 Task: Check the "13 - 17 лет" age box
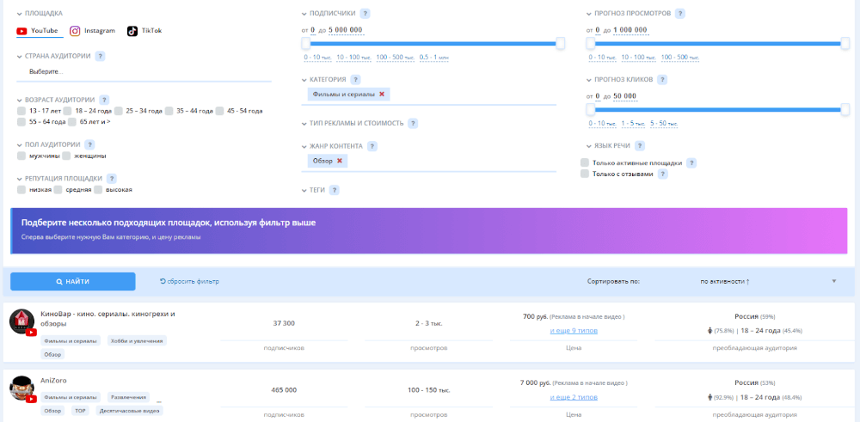point(21,111)
